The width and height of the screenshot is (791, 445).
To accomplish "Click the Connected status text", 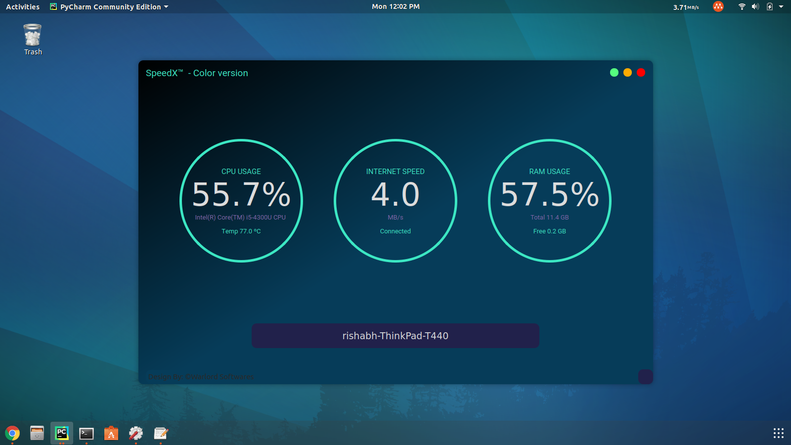I will (x=395, y=231).
